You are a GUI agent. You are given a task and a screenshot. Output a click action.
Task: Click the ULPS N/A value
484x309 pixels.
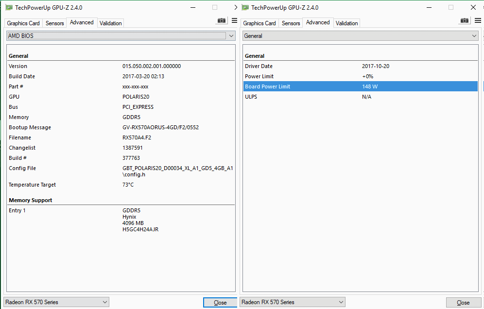pos(367,97)
